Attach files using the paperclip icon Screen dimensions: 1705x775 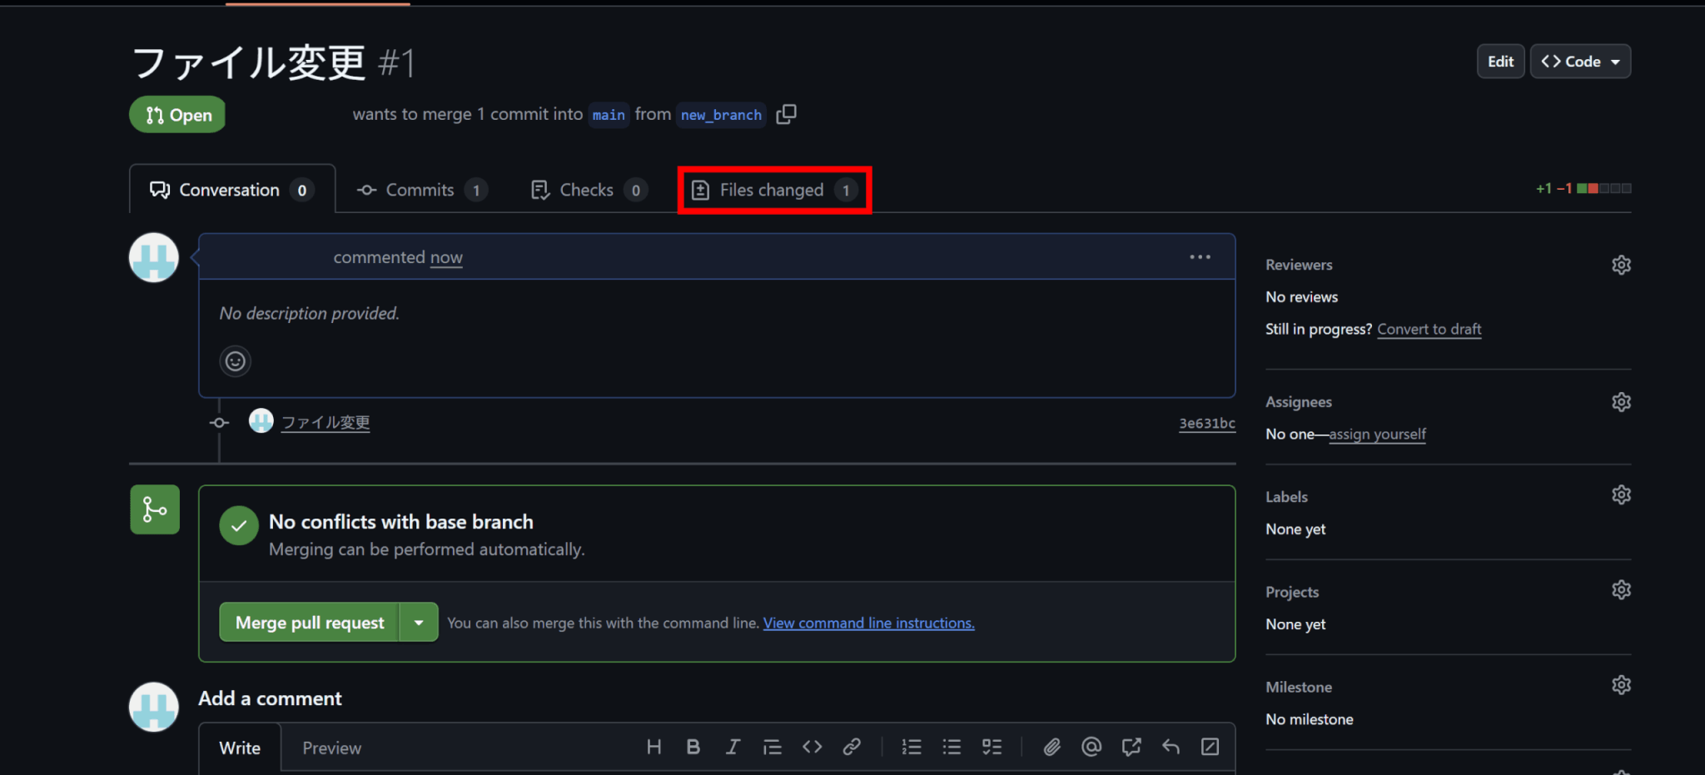point(1051,747)
